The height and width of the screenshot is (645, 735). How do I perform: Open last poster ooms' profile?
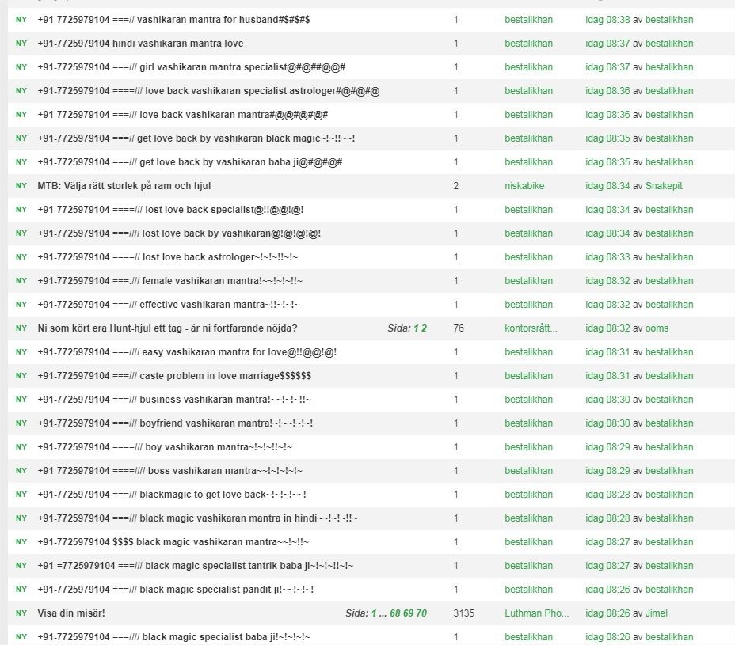(x=657, y=328)
